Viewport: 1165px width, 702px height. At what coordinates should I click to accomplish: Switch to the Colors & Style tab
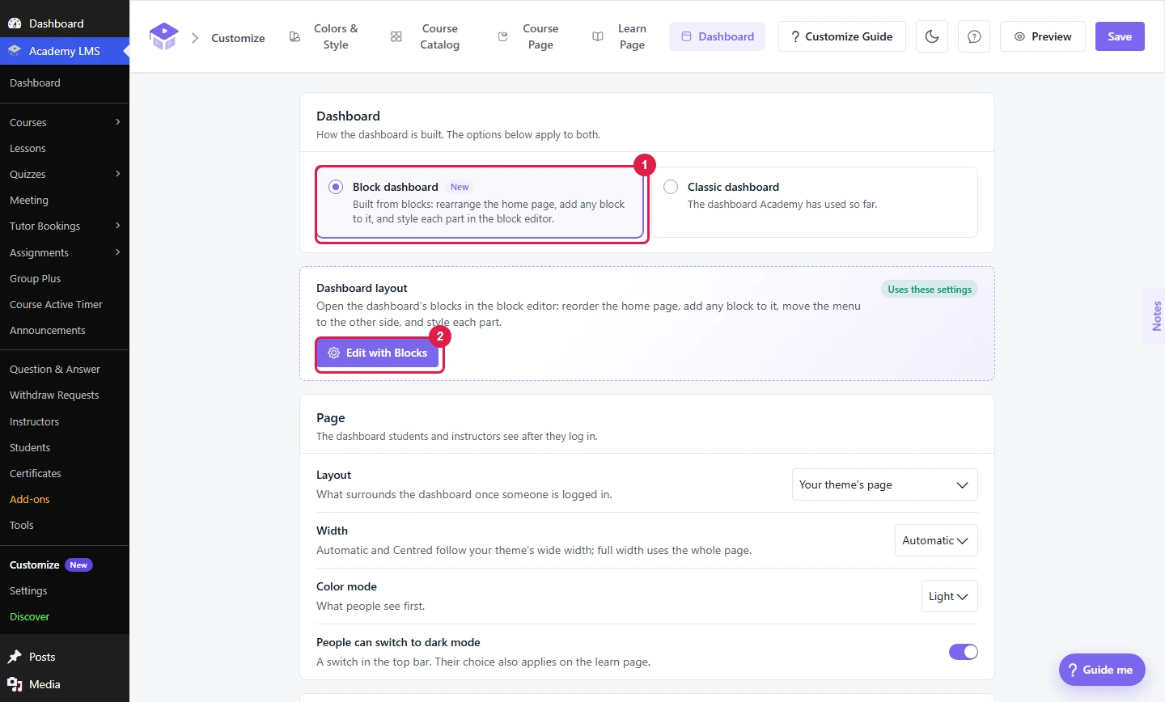pyautogui.click(x=324, y=36)
